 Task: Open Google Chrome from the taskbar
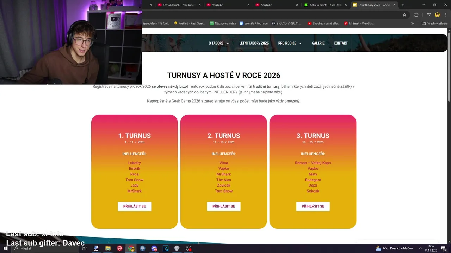tap(131, 248)
